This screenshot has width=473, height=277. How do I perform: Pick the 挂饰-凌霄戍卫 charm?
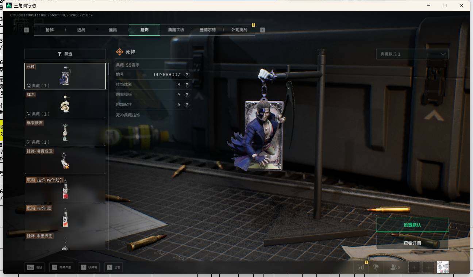pyautogui.click(x=65, y=160)
